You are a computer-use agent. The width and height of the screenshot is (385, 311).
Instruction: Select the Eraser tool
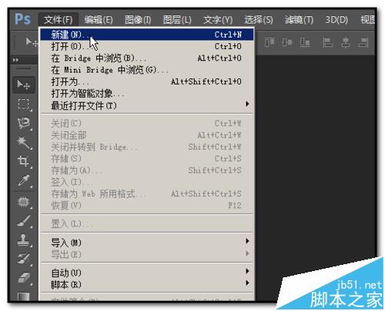[23, 278]
